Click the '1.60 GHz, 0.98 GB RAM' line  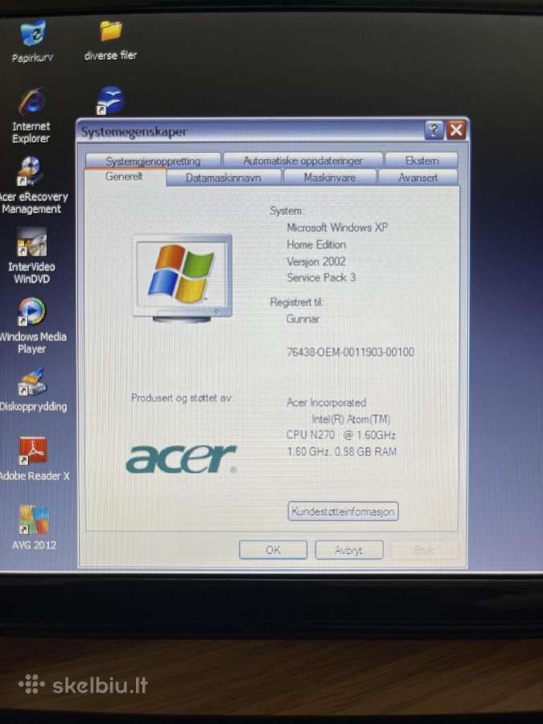[x=342, y=451]
